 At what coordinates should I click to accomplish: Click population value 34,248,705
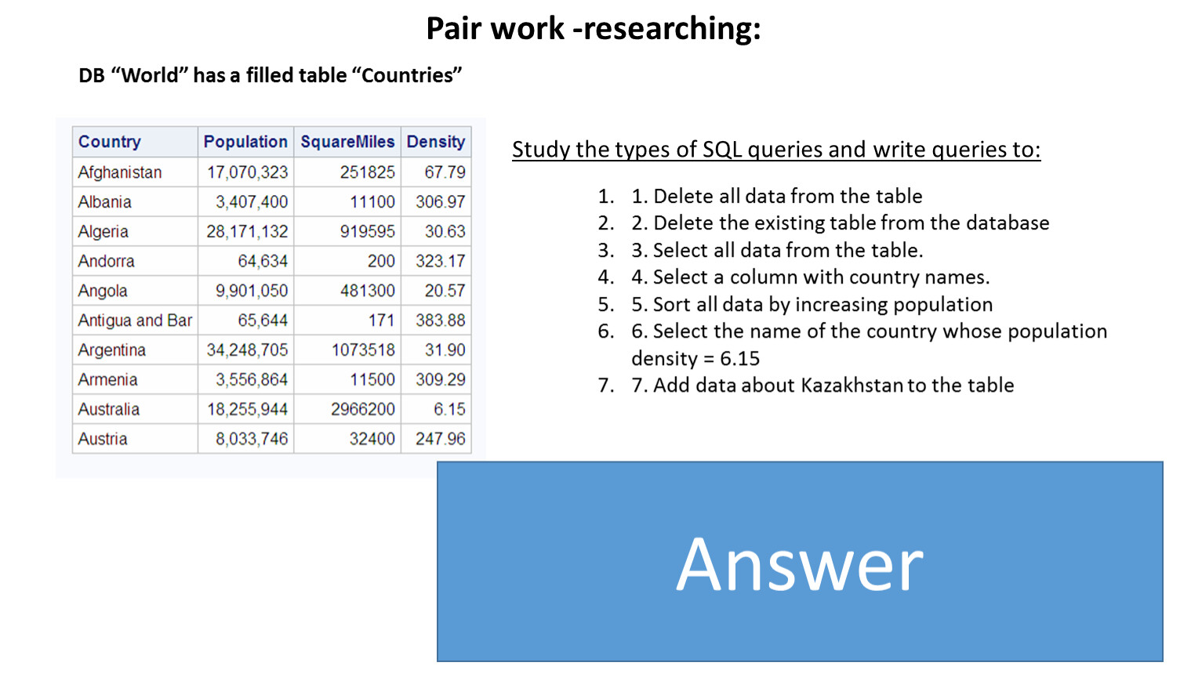tap(247, 350)
